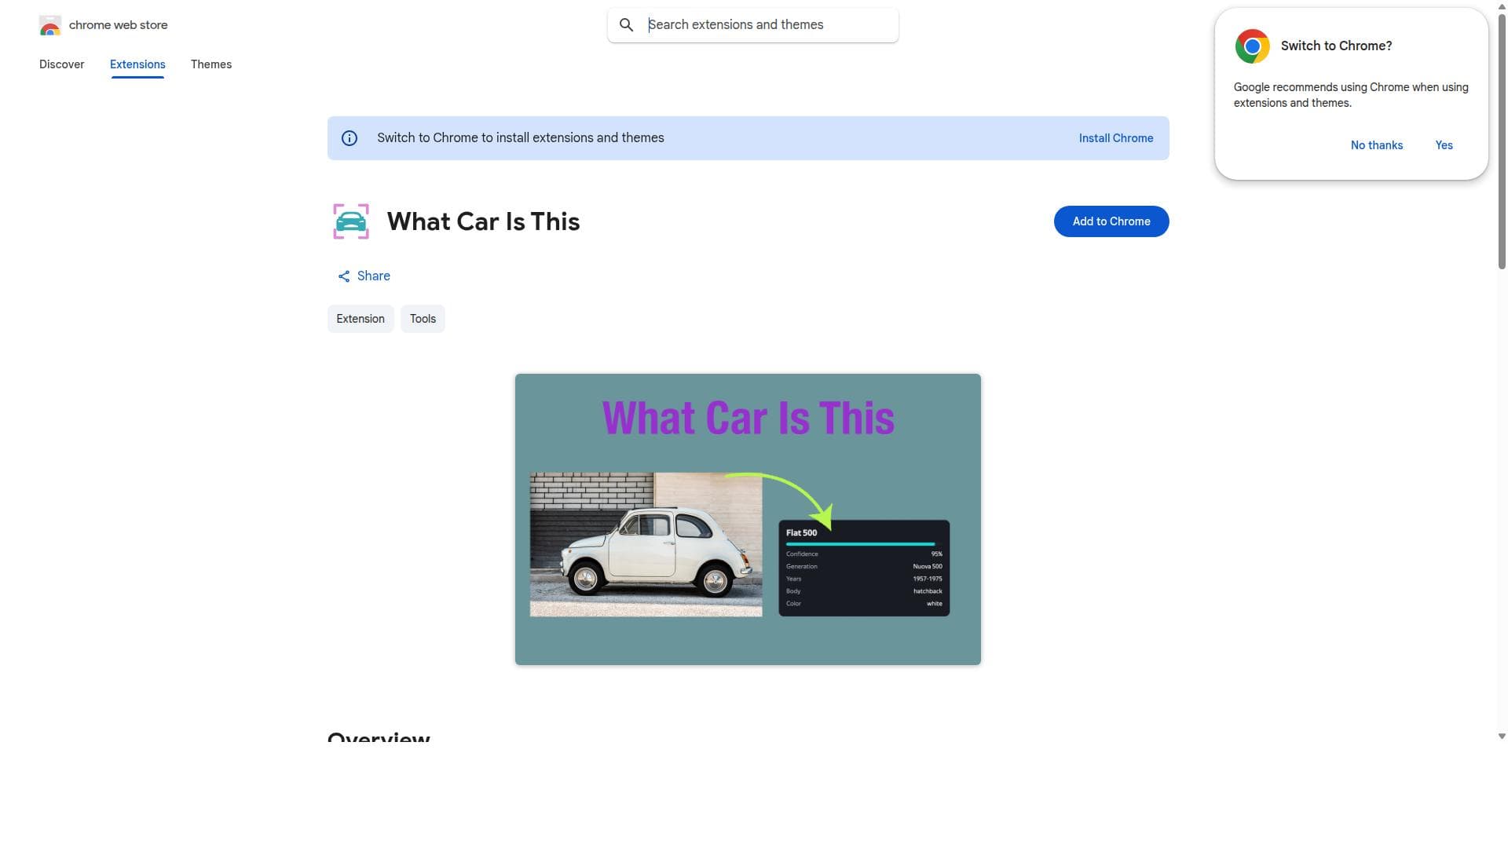Dismiss popup with No thanks
The height and width of the screenshot is (848, 1508).
(1377, 145)
